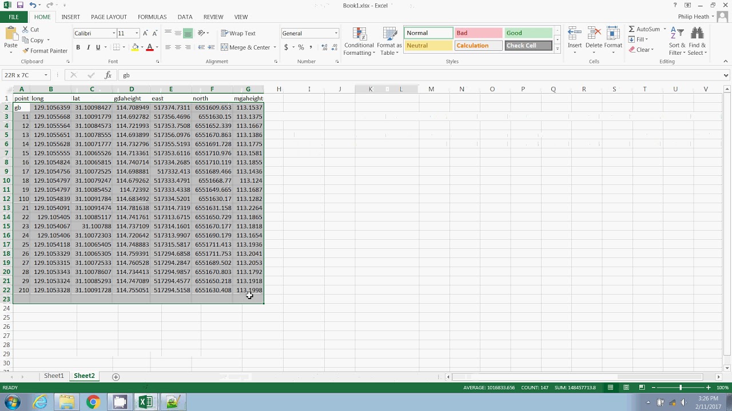Apply the Check Cell style

click(528, 46)
